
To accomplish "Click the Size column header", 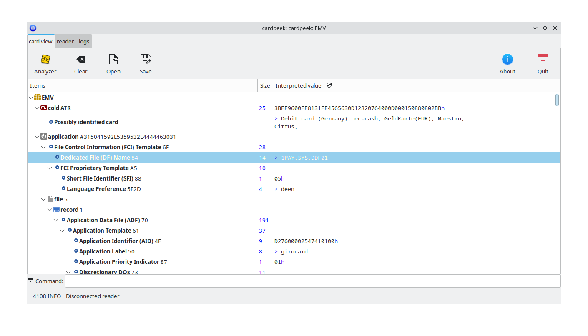I will pyautogui.click(x=265, y=85).
